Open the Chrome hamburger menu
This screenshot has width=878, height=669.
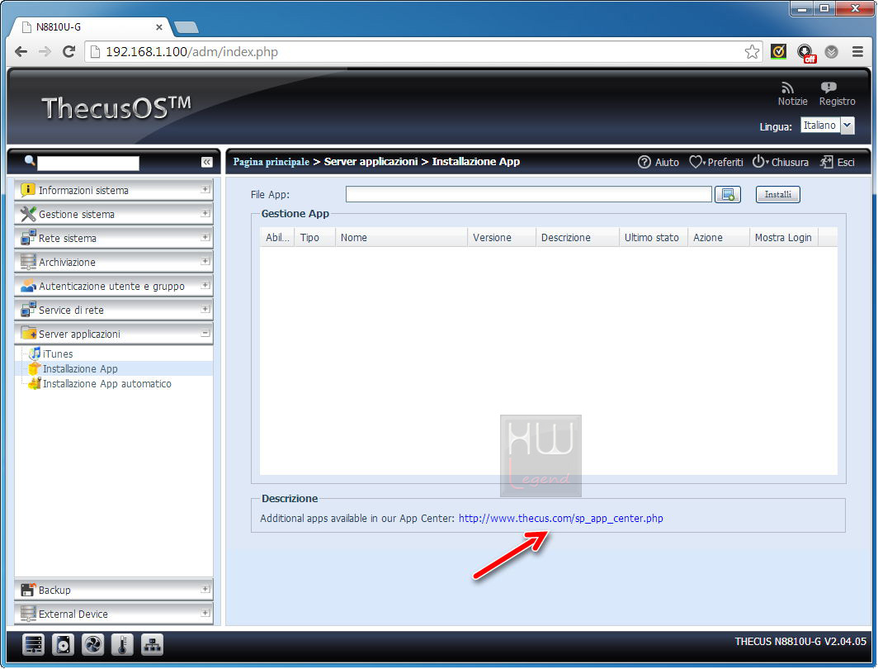tap(857, 52)
